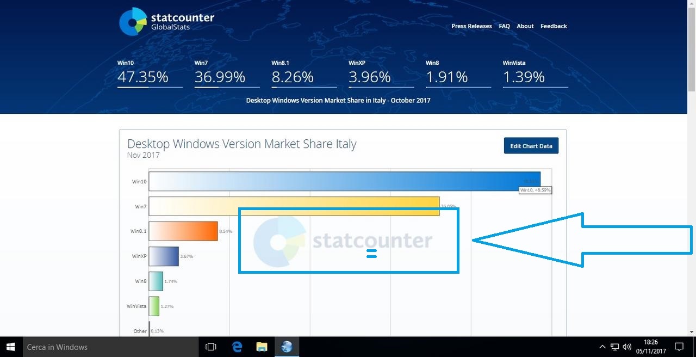The height and width of the screenshot is (357, 696).
Task: Open the Windows Start menu
Action: [x=11, y=347]
